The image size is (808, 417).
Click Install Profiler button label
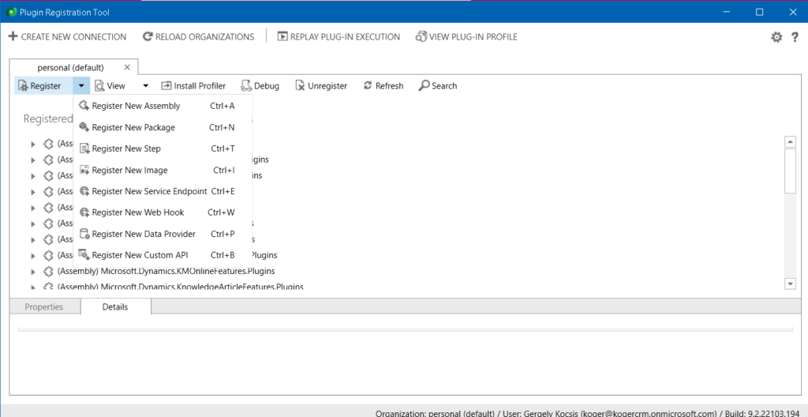tap(200, 85)
